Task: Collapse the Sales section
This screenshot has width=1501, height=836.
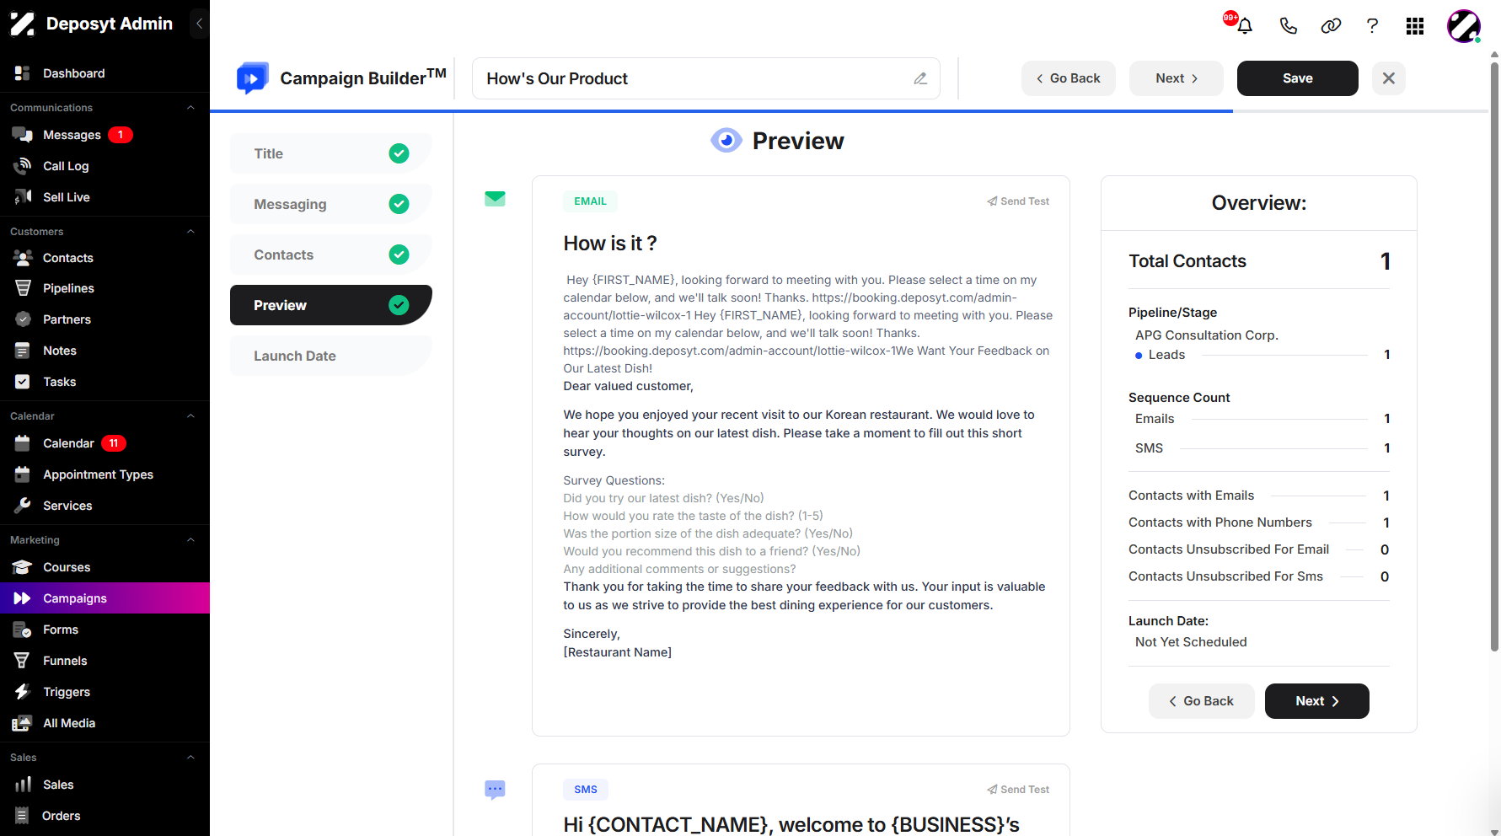Action: pos(190,758)
